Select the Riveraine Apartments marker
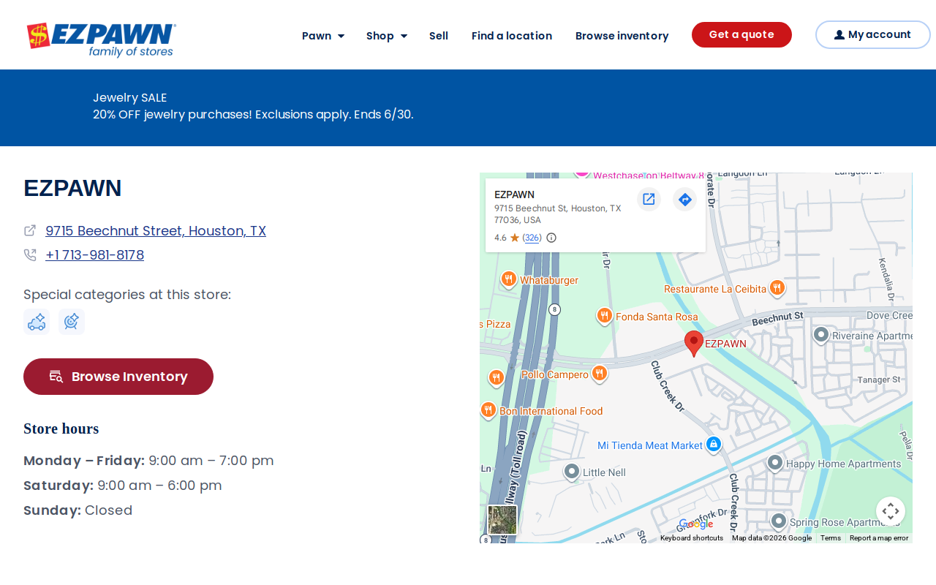 coord(821,335)
